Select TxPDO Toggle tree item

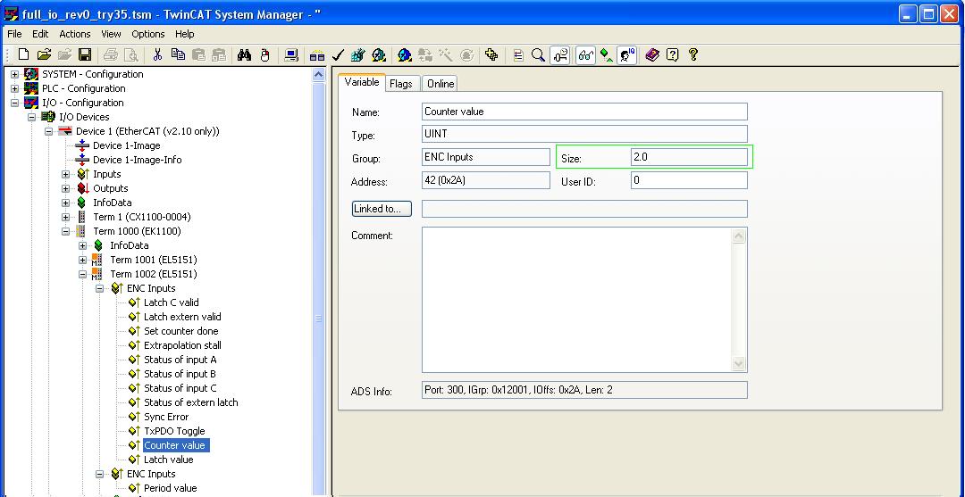(x=175, y=431)
